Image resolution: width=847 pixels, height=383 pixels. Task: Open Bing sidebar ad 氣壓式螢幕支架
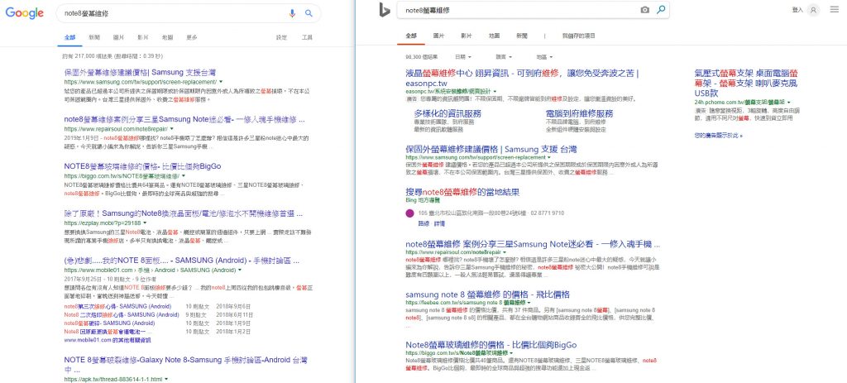coord(746,83)
